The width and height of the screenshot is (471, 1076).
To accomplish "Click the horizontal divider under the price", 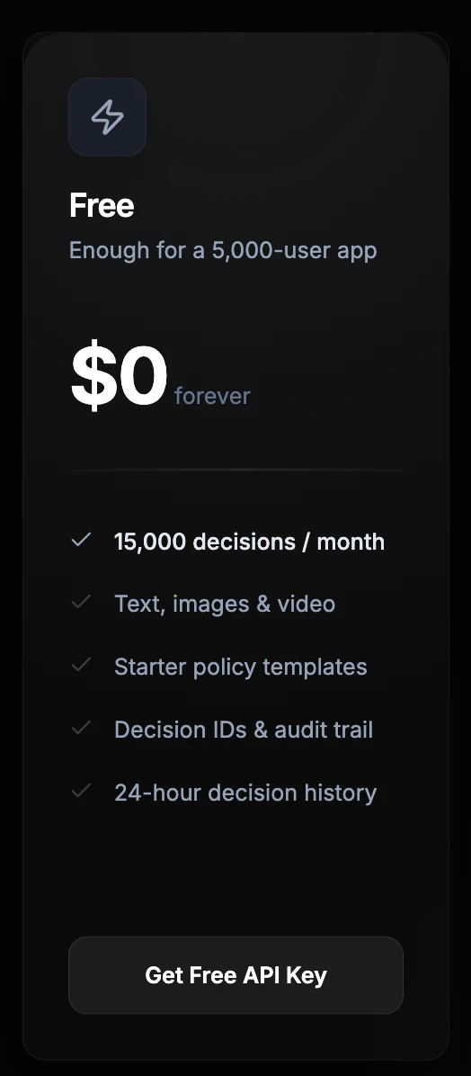I will pos(235,470).
